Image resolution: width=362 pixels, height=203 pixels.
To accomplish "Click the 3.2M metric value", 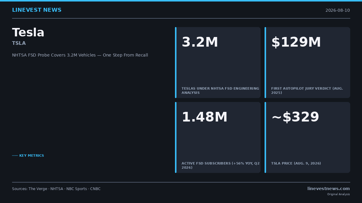I will (x=200, y=42).
